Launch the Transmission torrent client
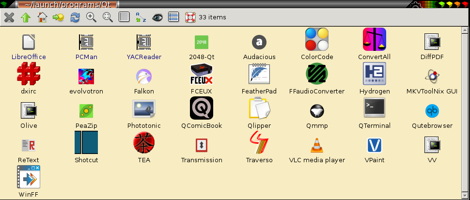This screenshot has width=470, height=200. (x=202, y=145)
